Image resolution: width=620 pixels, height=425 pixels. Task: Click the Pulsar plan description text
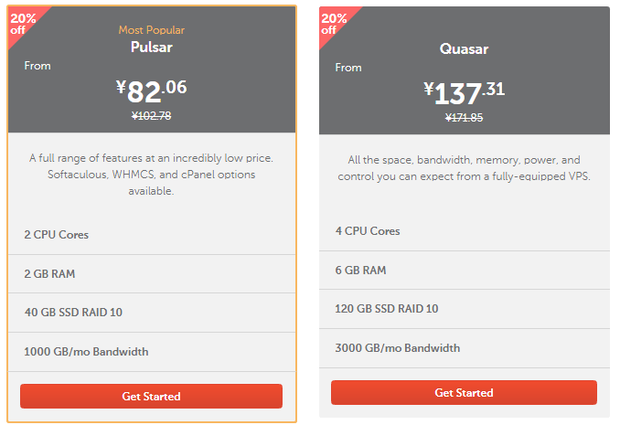(152, 175)
